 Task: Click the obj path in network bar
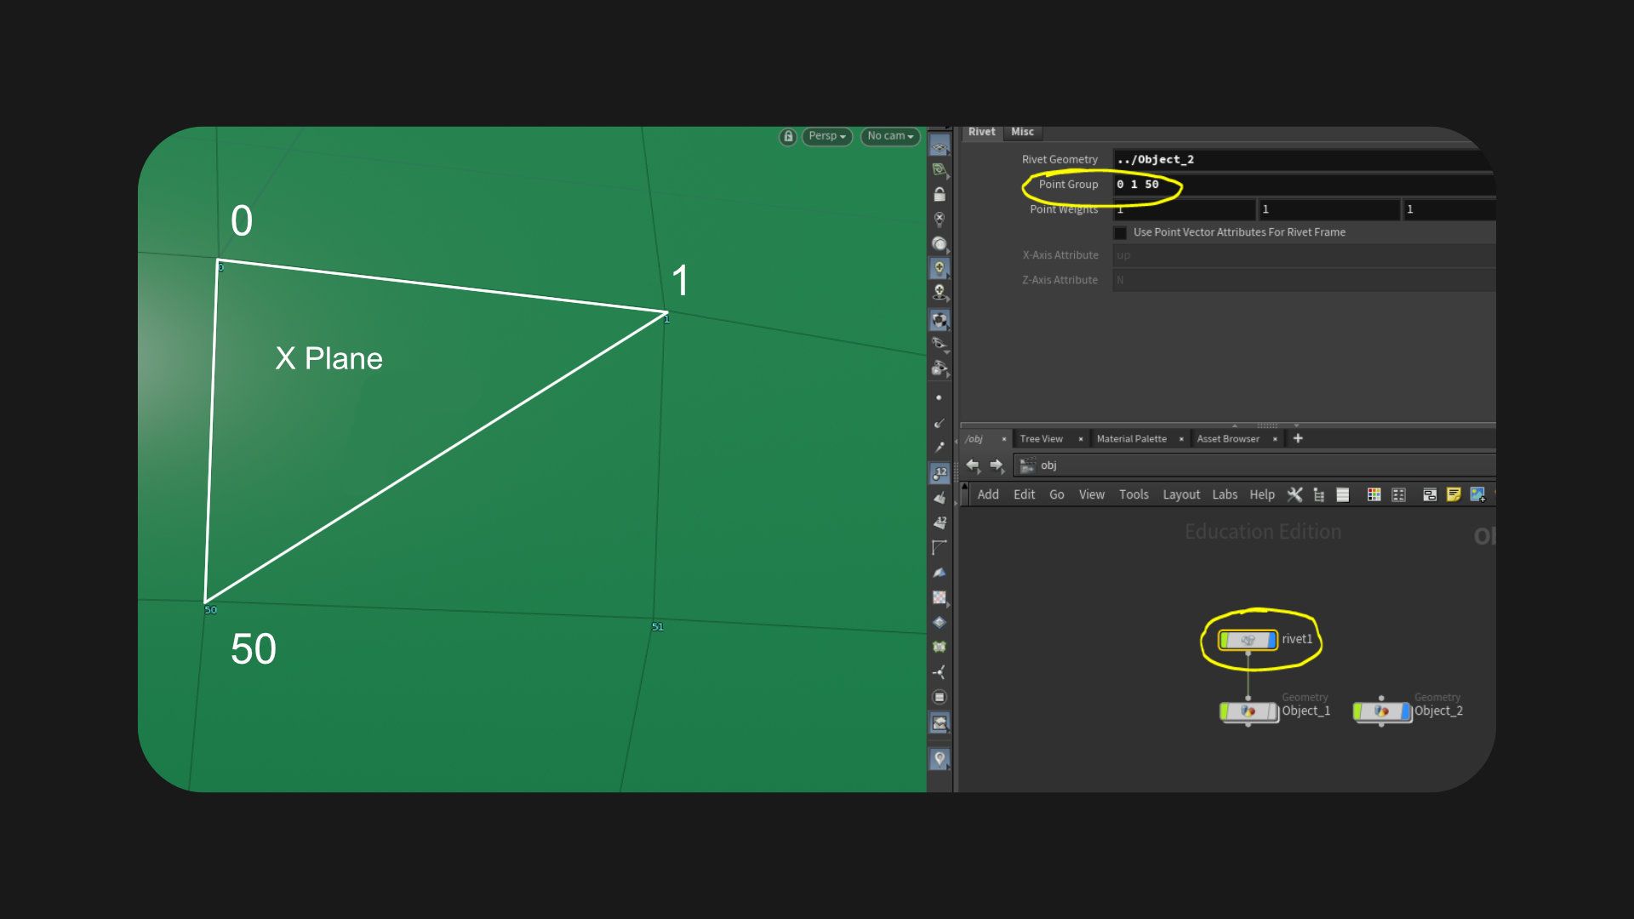point(1048,465)
